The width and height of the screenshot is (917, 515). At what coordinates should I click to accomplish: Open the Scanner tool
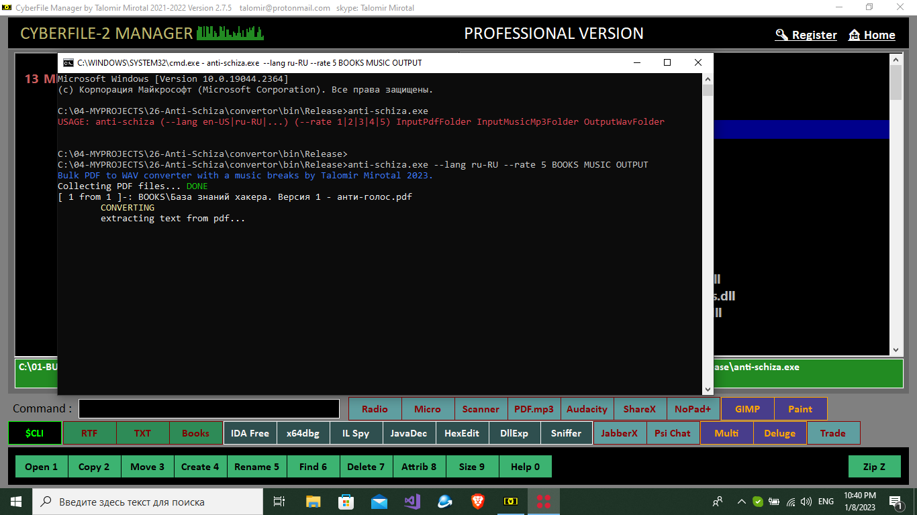point(481,409)
